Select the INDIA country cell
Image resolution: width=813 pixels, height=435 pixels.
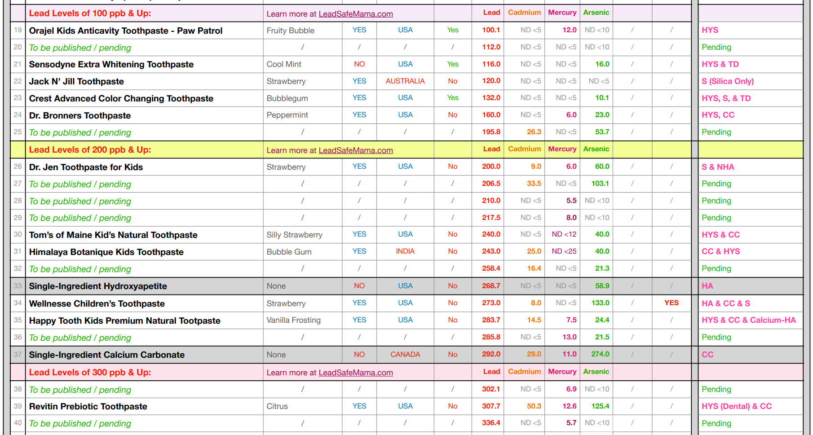click(405, 251)
